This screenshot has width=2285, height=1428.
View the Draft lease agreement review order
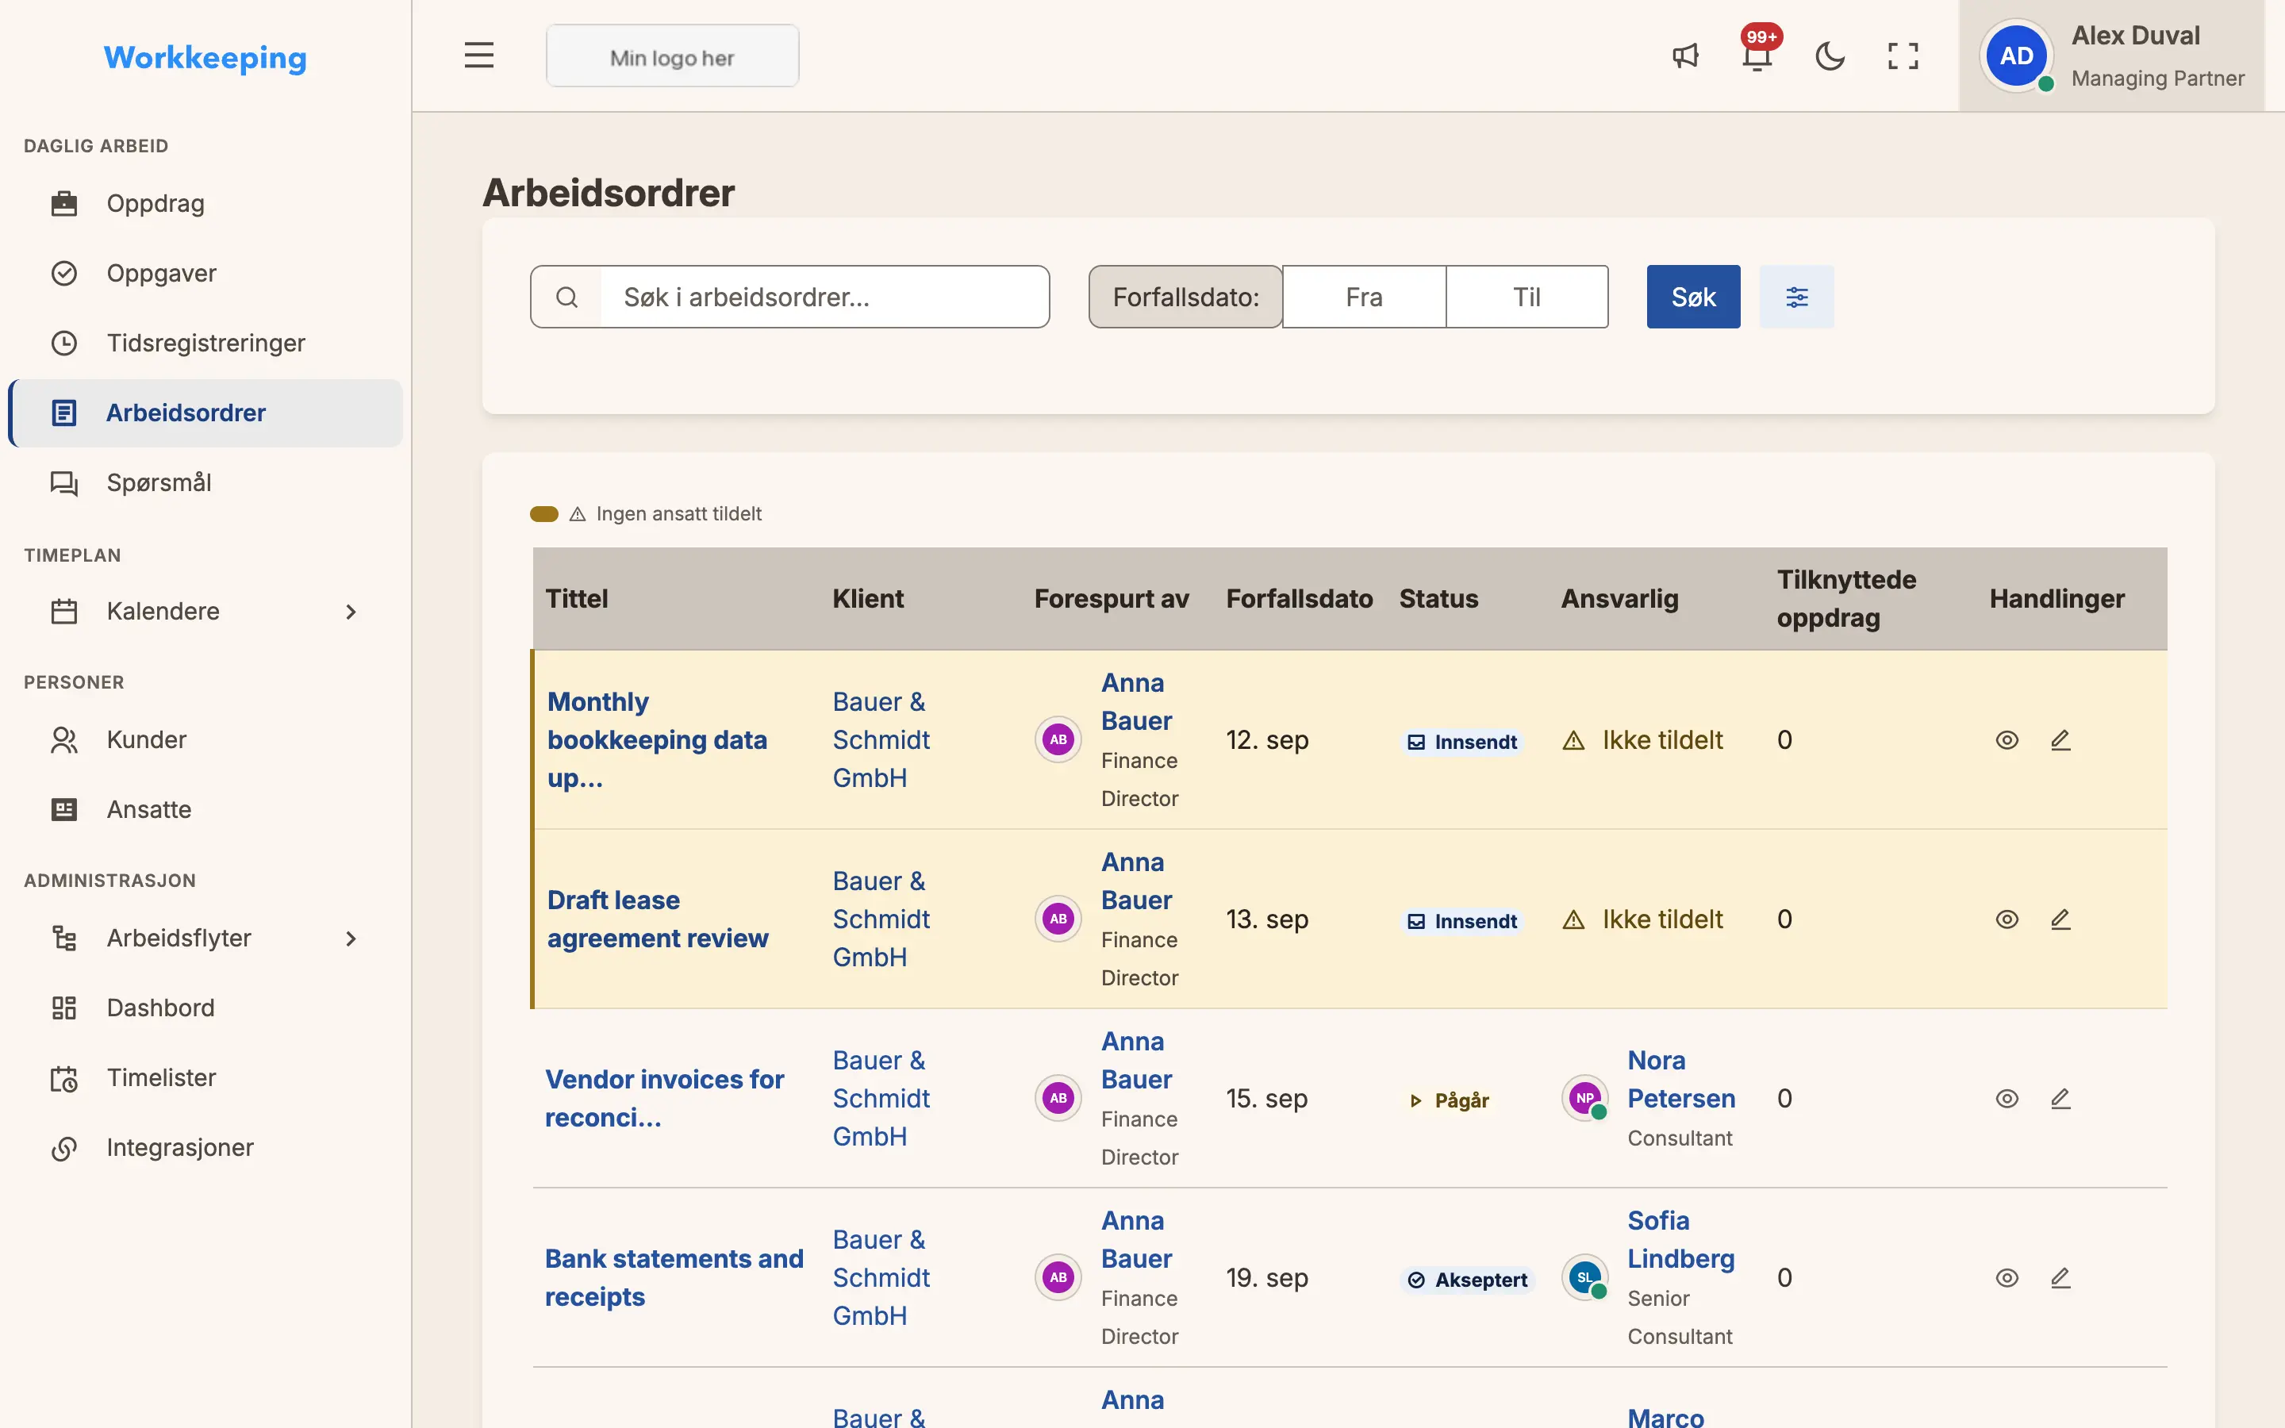(x=2007, y=919)
